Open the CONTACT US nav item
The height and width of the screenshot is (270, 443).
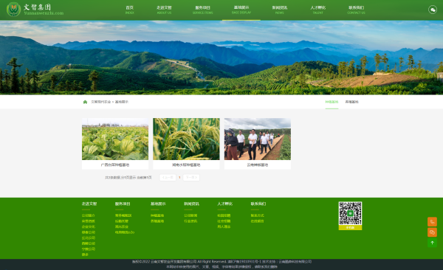356,10
